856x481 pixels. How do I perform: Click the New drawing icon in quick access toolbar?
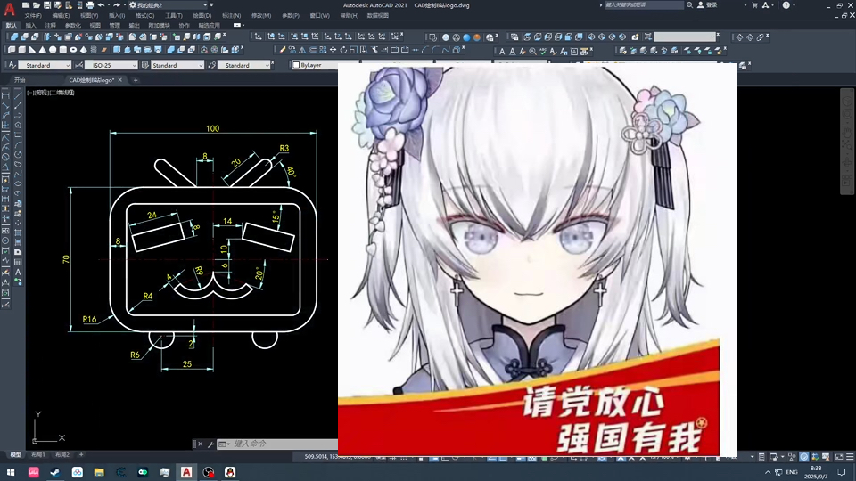[26, 5]
